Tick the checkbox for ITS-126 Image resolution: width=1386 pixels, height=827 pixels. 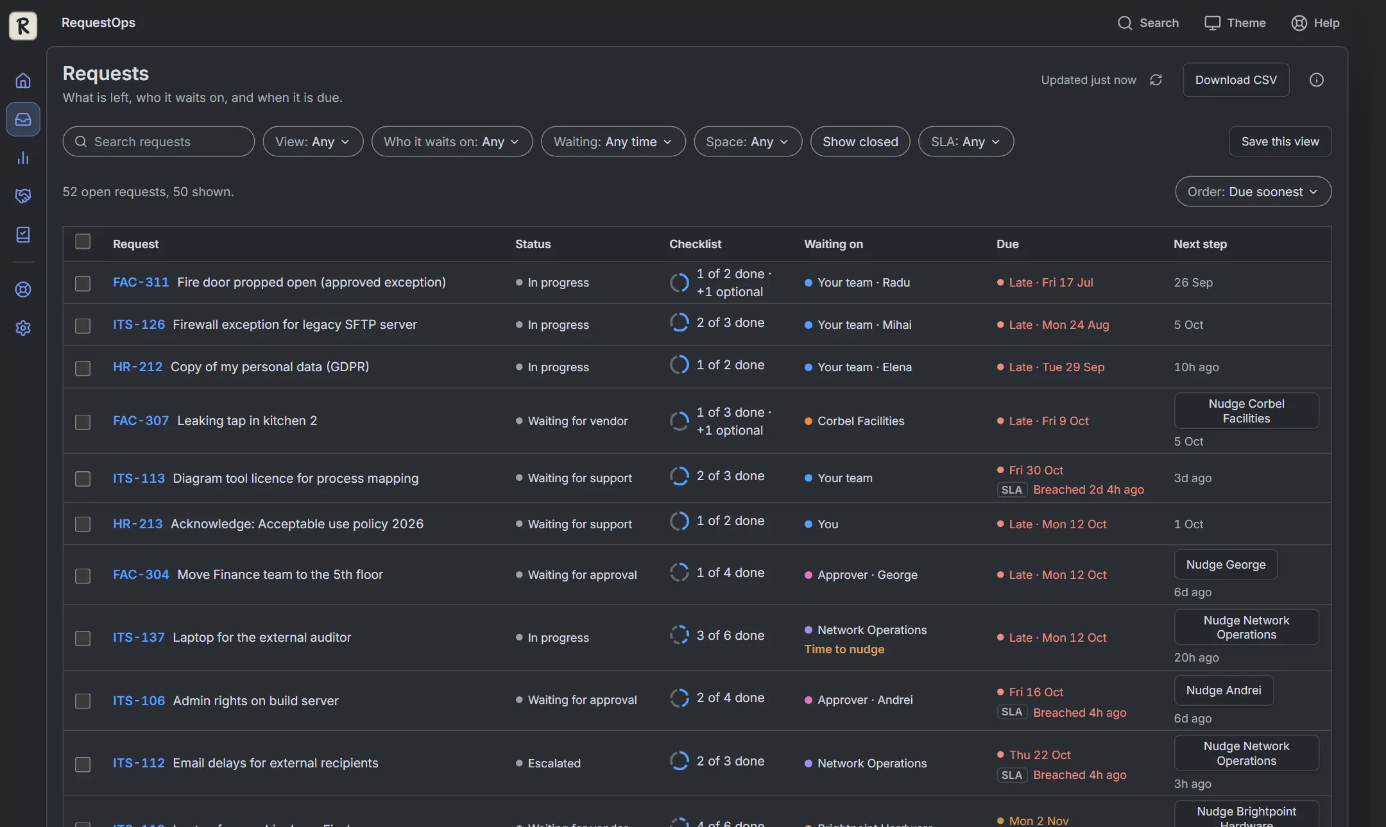[83, 326]
